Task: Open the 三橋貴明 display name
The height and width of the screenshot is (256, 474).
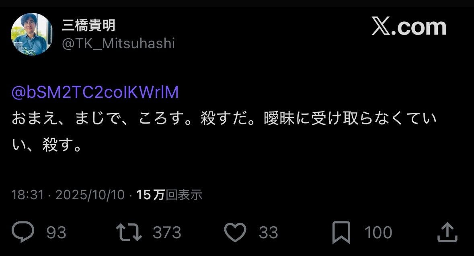Action: click(88, 25)
